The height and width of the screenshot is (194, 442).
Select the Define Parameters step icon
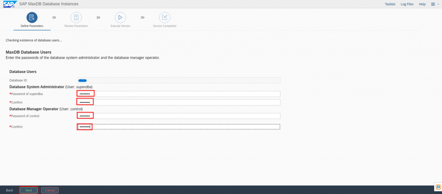tap(32, 17)
